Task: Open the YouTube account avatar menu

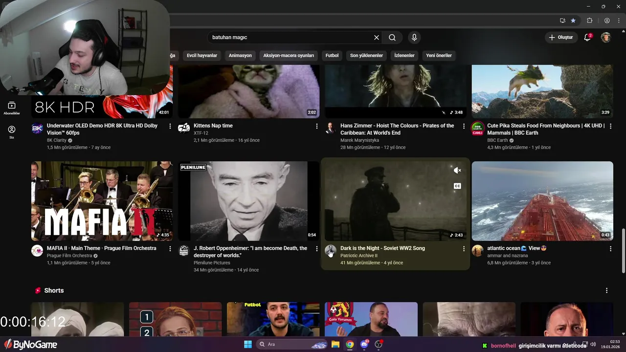Action: (606, 38)
